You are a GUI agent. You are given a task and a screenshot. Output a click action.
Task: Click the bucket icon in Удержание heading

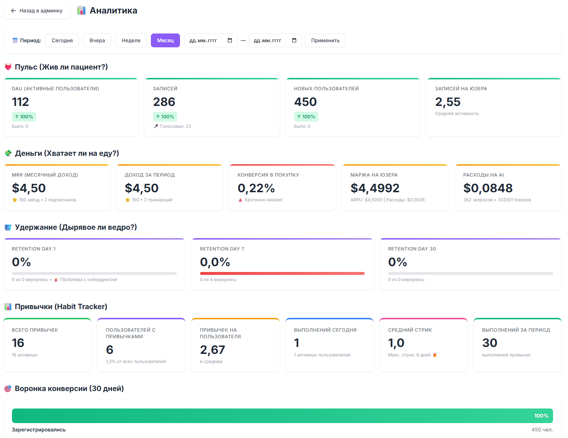pyautogui.click(x=8, y=228)
